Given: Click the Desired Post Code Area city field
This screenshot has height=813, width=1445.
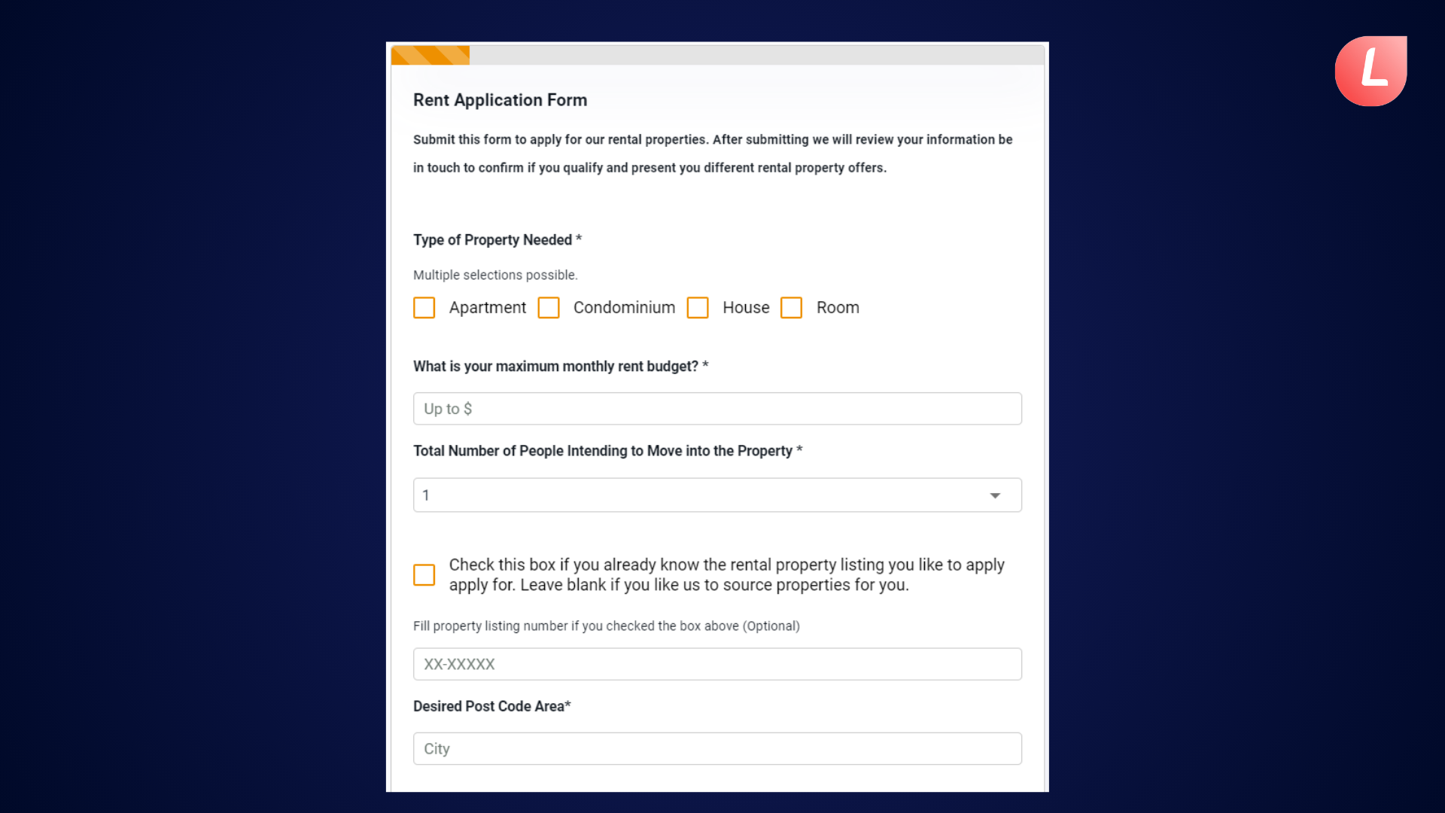Looking at the screenshot, I should click(716, 748).
